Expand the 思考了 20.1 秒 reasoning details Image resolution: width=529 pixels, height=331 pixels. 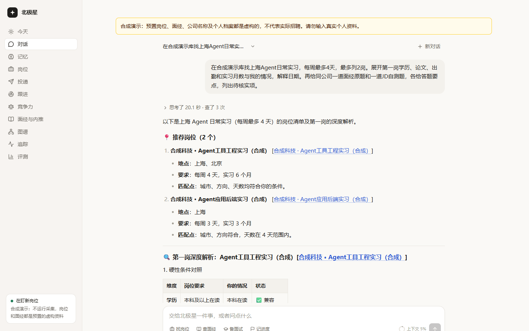(x=194, y=107)
